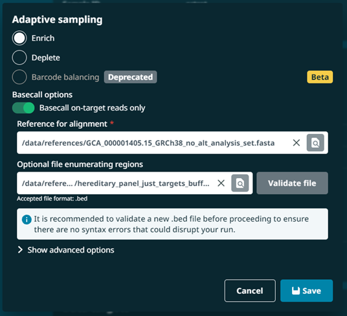Toggle Basecall on-target reads only switch
Screen dimensions: 347x316
[23, 108]
